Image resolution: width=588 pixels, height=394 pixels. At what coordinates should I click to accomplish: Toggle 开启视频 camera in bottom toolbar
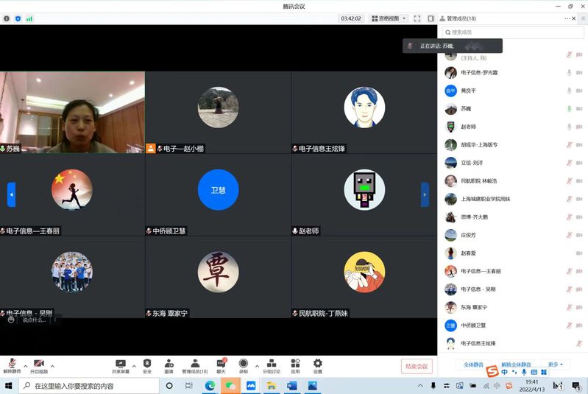click(x=39, y=364)
